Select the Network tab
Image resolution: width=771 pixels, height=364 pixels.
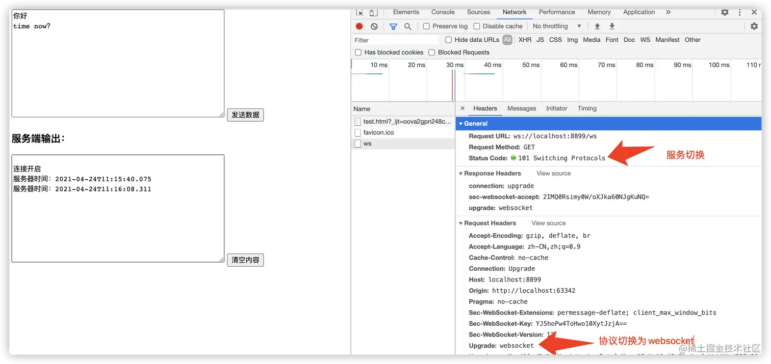pyautogui.click(x=515, y=12)
